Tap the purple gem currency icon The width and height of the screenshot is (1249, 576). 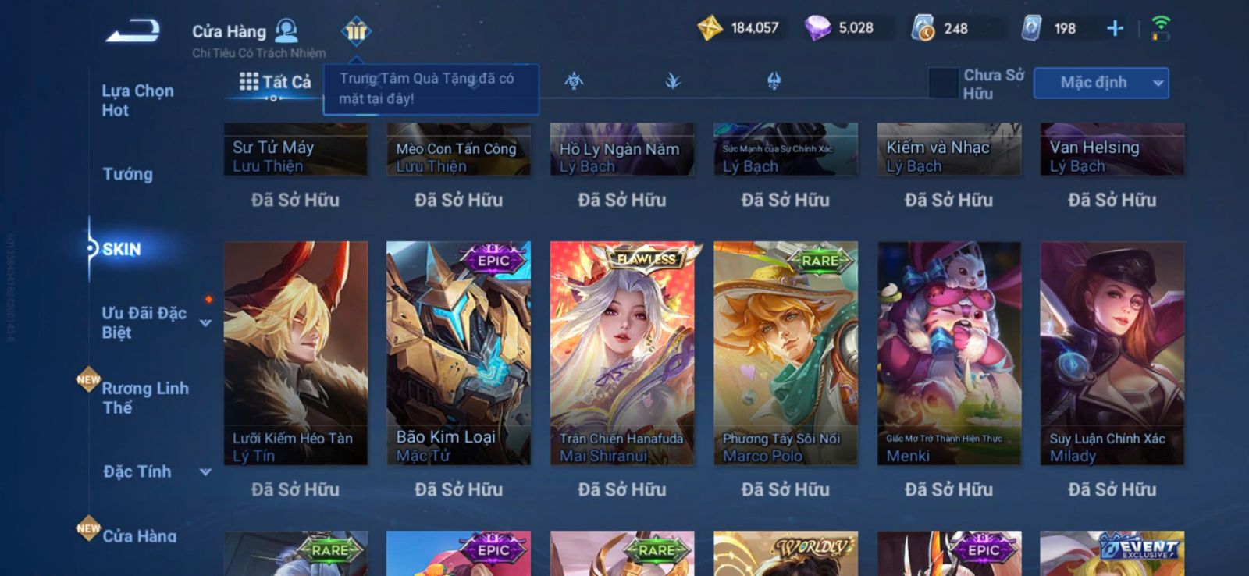(x=817, y=29)
